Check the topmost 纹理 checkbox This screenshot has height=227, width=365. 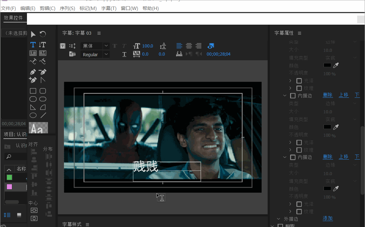[299, 88]
